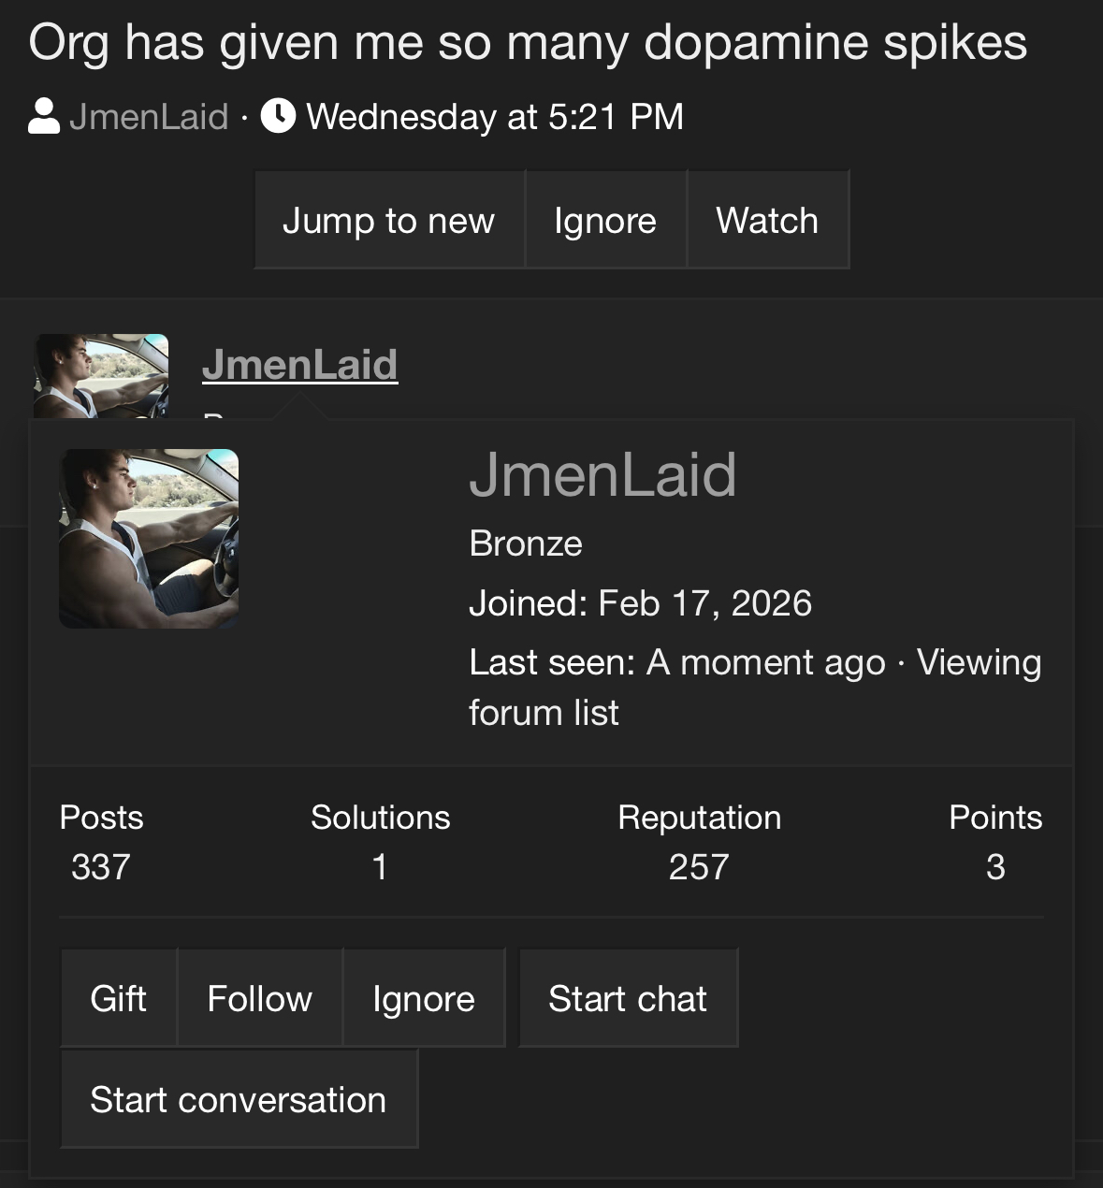Follow the user JmenLaid

(x=260, y=998)
